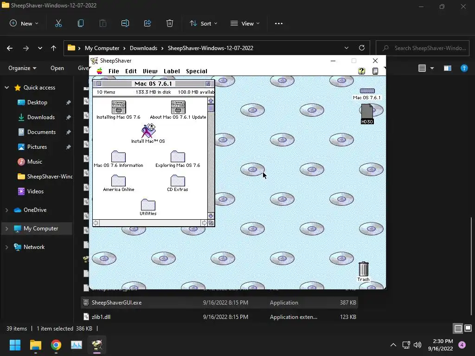Image resolution: width=475 pixels, height=356 pixels.
Task: Click the Search SheepShaver-Windows field
Action: click(x=423, y=48)
